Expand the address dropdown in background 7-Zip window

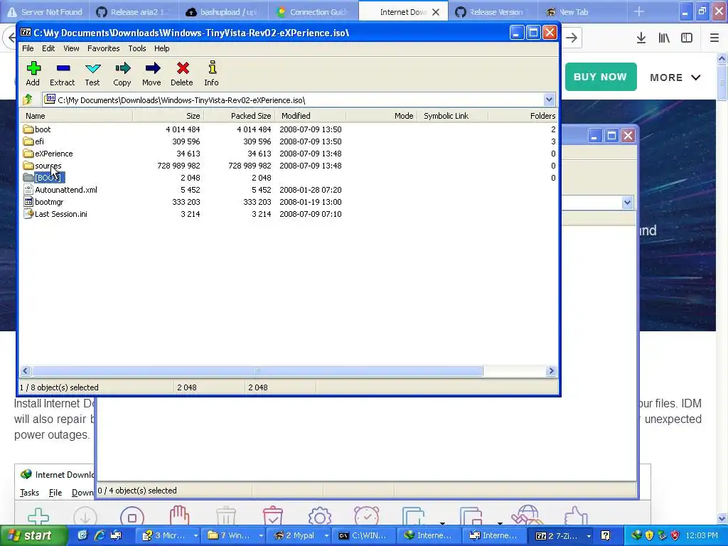[x=627, y=203]
